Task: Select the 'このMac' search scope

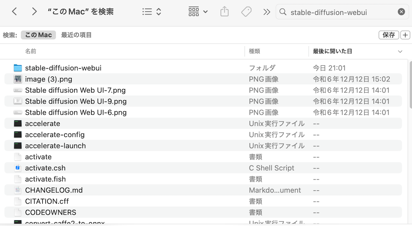Action: tap(38, 35)
